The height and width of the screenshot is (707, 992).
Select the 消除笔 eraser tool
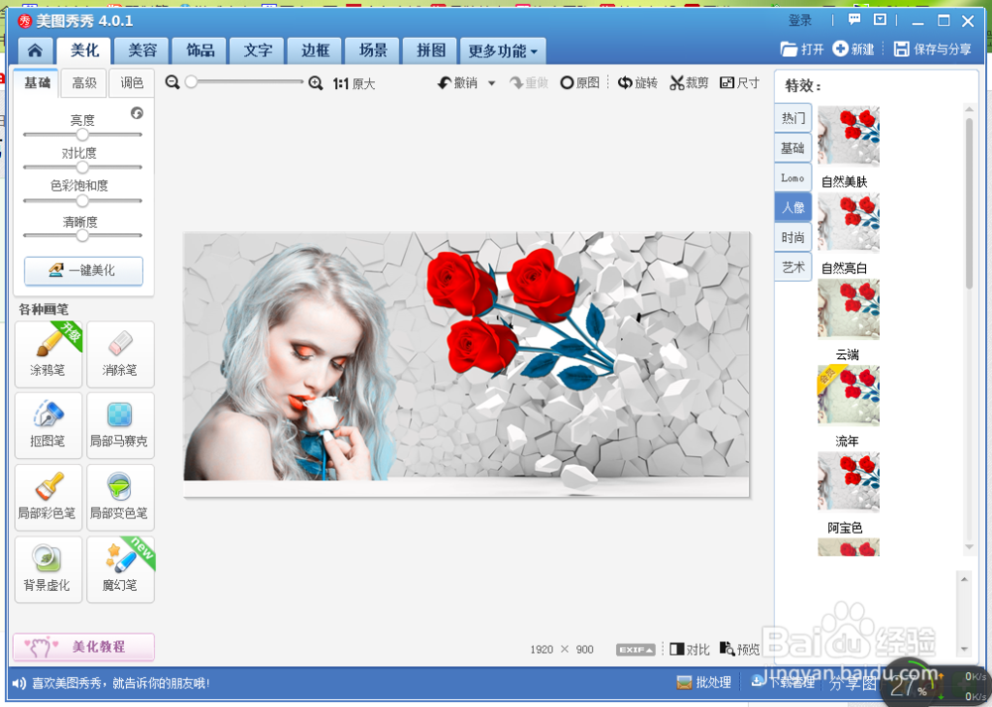pos(120,353)
